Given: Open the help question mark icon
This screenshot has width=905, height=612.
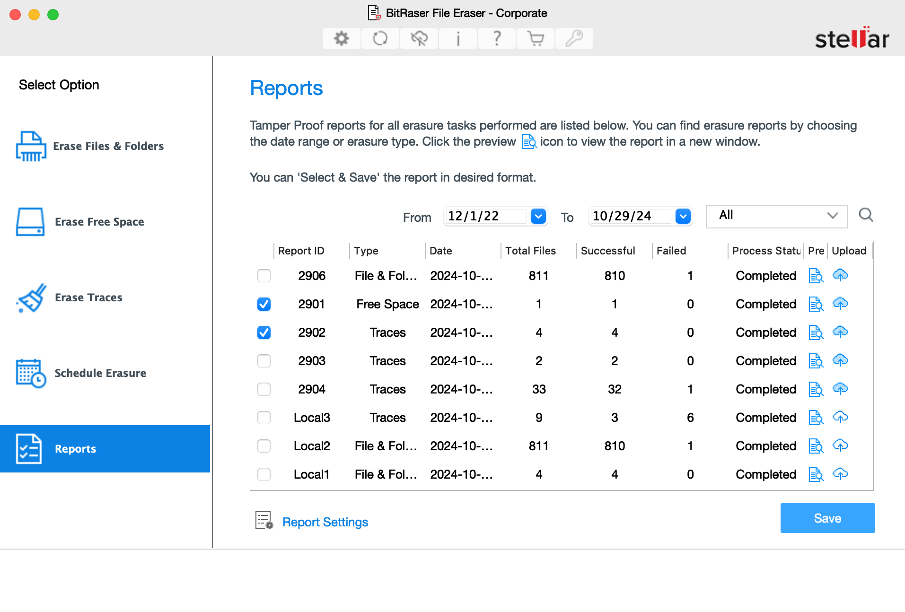Looking at the screenshot, I should click(x=496, y=38).
